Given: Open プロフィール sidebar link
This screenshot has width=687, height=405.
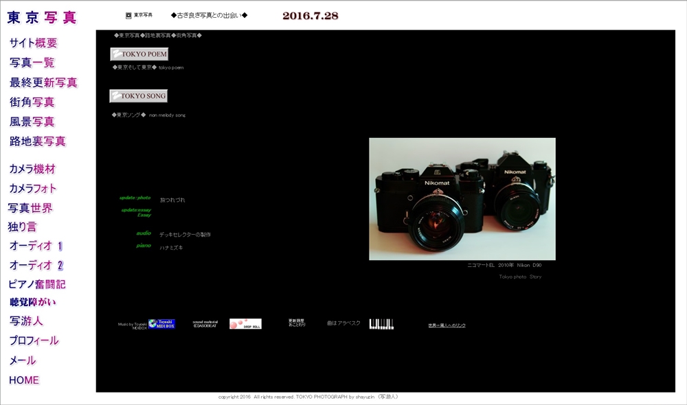Looking at the screenshot, I should click(34, 340).
